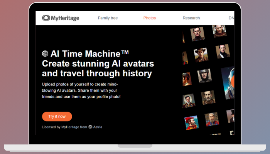Open the Photos menu
Image resolution: width=270 pixels, height=154 pixels.
(150, 18)
